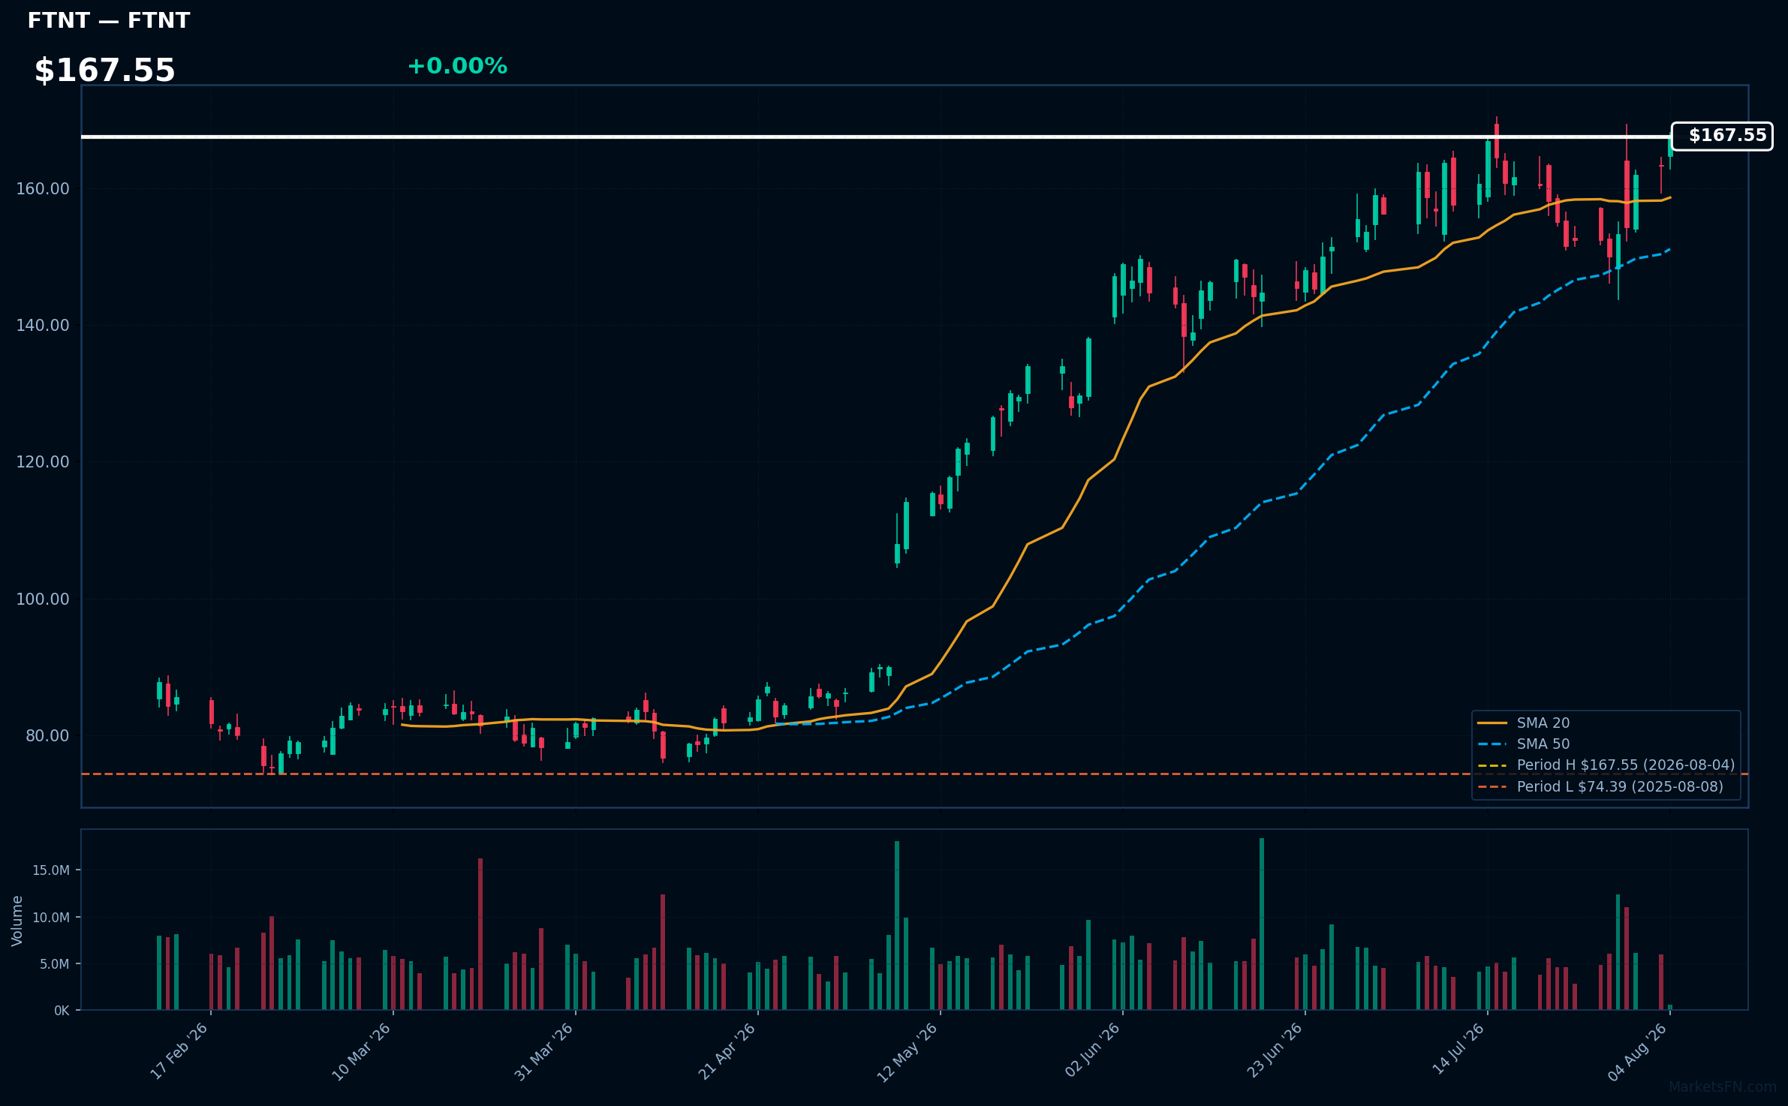This screenshot has height=1106, width=1788.
Task: Click the 23 Jun '26 date label
Action: pos(1274,1051)
